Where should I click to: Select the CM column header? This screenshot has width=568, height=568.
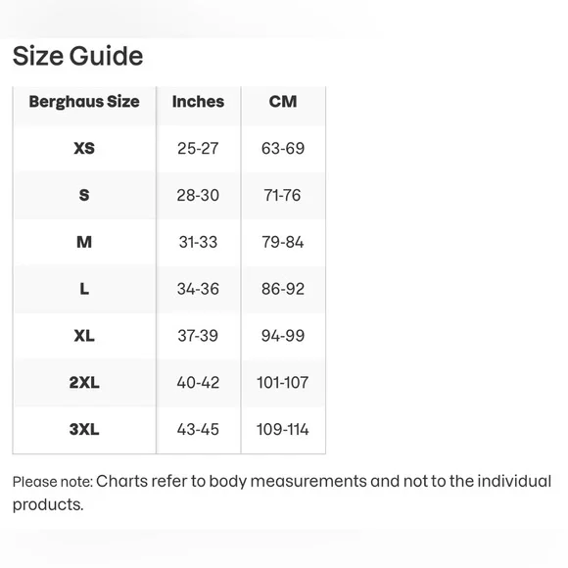coord(283,102)
